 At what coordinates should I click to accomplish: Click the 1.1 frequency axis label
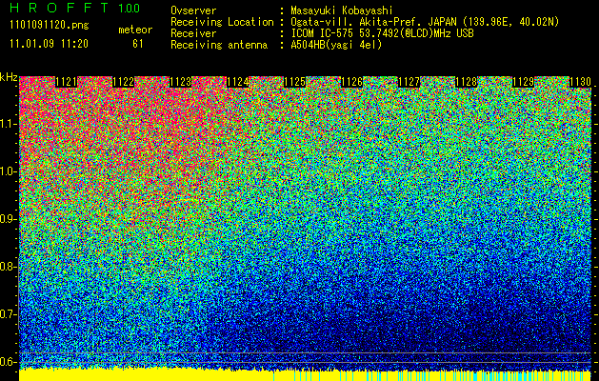click(x=8, y=124)
